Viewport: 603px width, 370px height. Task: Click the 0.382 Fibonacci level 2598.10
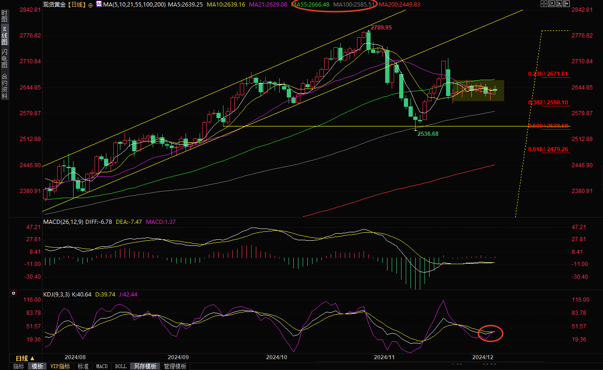coord(548,103)
